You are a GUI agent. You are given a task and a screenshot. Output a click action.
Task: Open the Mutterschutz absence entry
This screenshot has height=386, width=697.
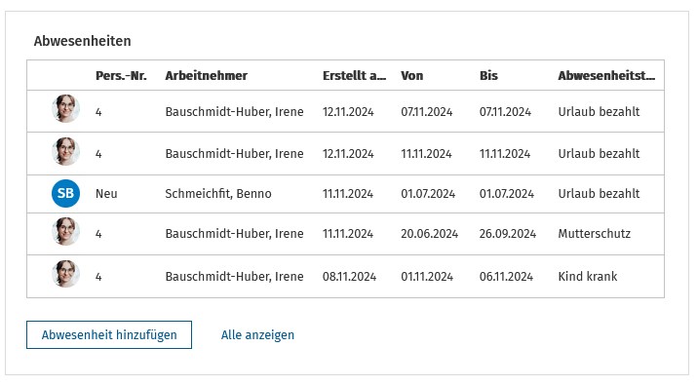click(x=595, y=234)
